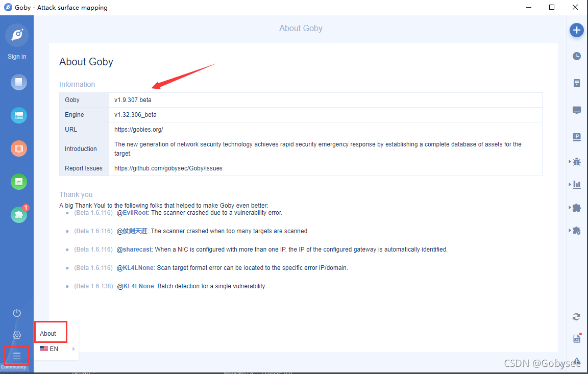Click the @仗剑天涯 contributor link
Viewport: 588px width, 374px height.
(132, 231)
